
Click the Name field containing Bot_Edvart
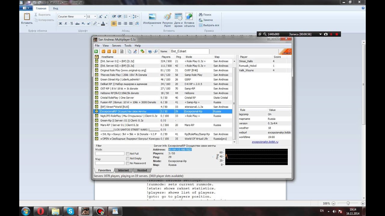pos(189,51)
